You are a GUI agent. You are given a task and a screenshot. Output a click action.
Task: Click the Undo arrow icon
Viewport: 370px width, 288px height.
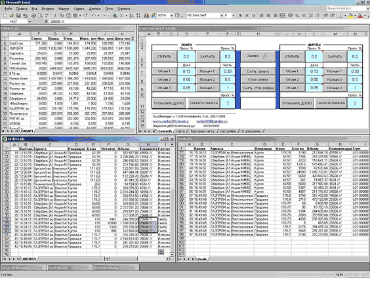[x=94, y=16]
